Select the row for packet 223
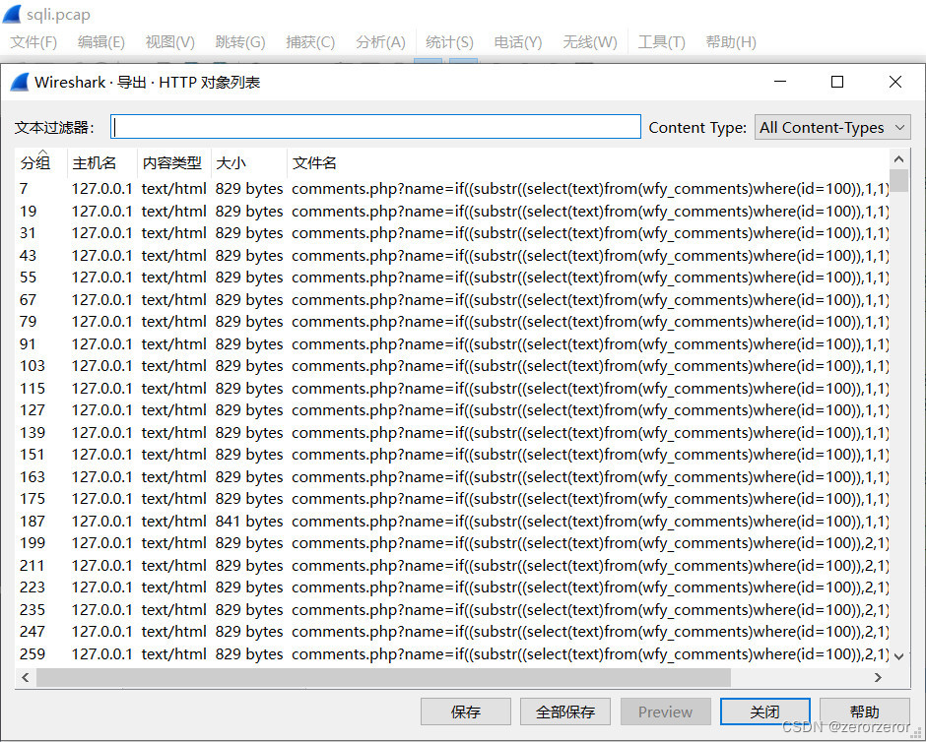Screen dimensions: 926x742 452,587
